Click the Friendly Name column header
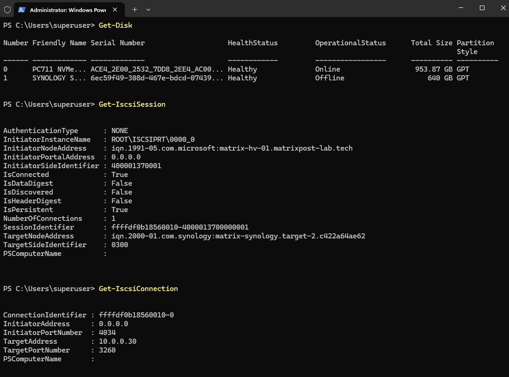Screen dimensions: 509x377 (x=59, y=43)
